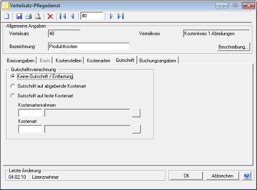Go to the previous record
Viewport: 257px width, 190px height.
[72, 16]
